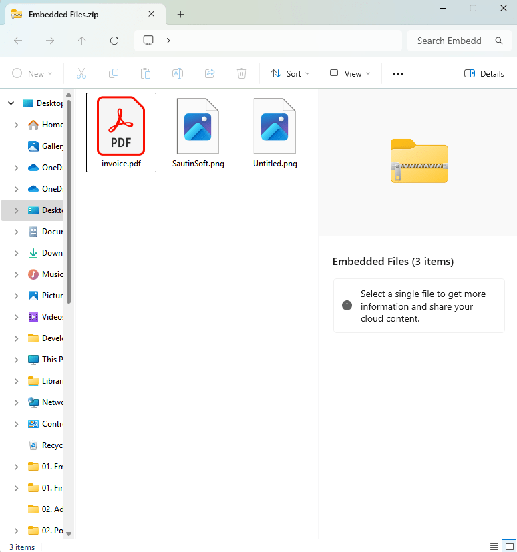
Task: Open This PC in navigation pane
Action: coord(45,360)
